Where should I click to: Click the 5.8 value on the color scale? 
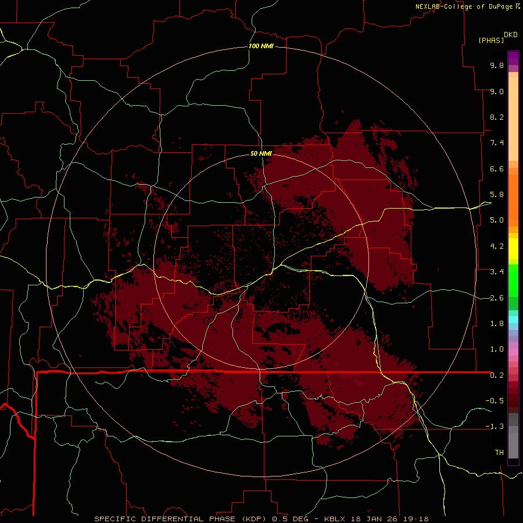(x=497, y=195)
